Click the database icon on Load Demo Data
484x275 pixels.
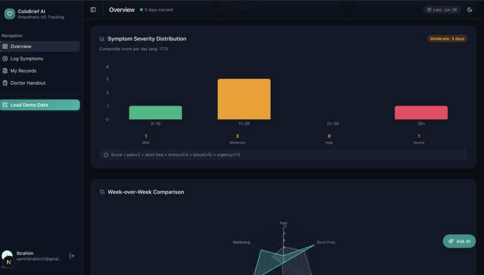pos(5,105)
